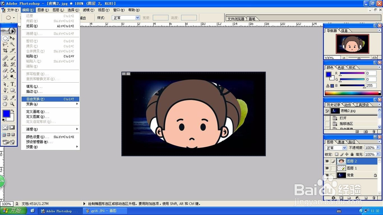383x215 pixels.
Task: Create new snapshot in History panel
Action: click(x=366, y=132)
